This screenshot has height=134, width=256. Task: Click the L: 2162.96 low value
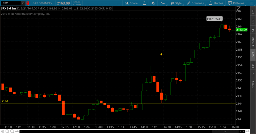[x=80, y=8]
